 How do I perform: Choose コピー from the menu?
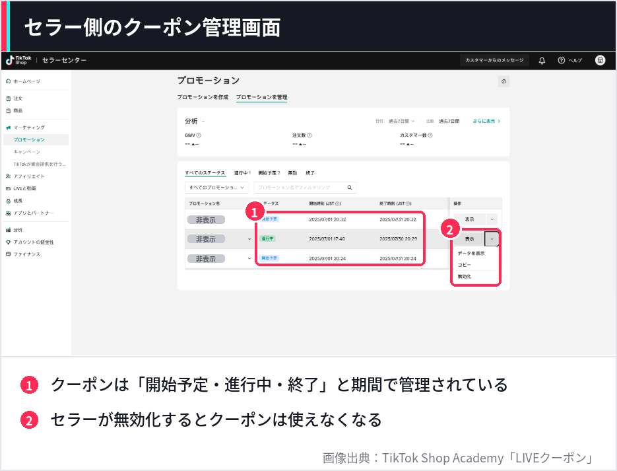pyautogui.click(x=465, y=265)
